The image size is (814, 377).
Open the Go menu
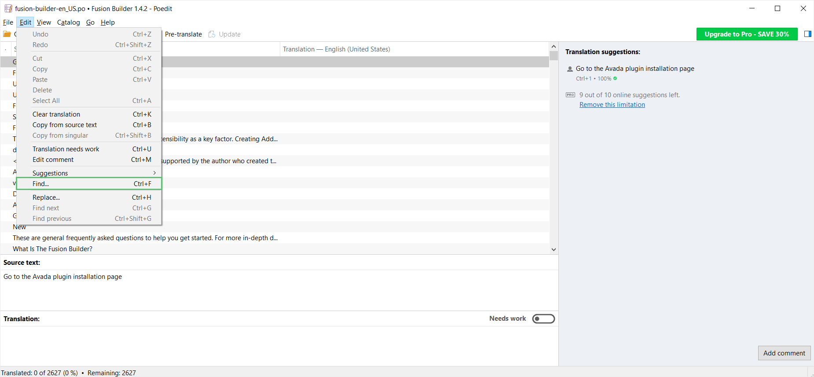point(90,22)
